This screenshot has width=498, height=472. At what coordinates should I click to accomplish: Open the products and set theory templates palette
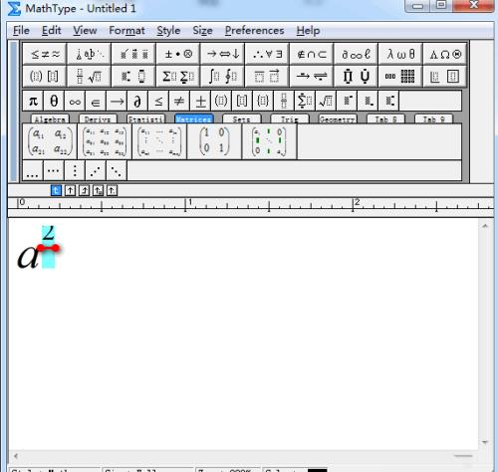click(356, 76)
